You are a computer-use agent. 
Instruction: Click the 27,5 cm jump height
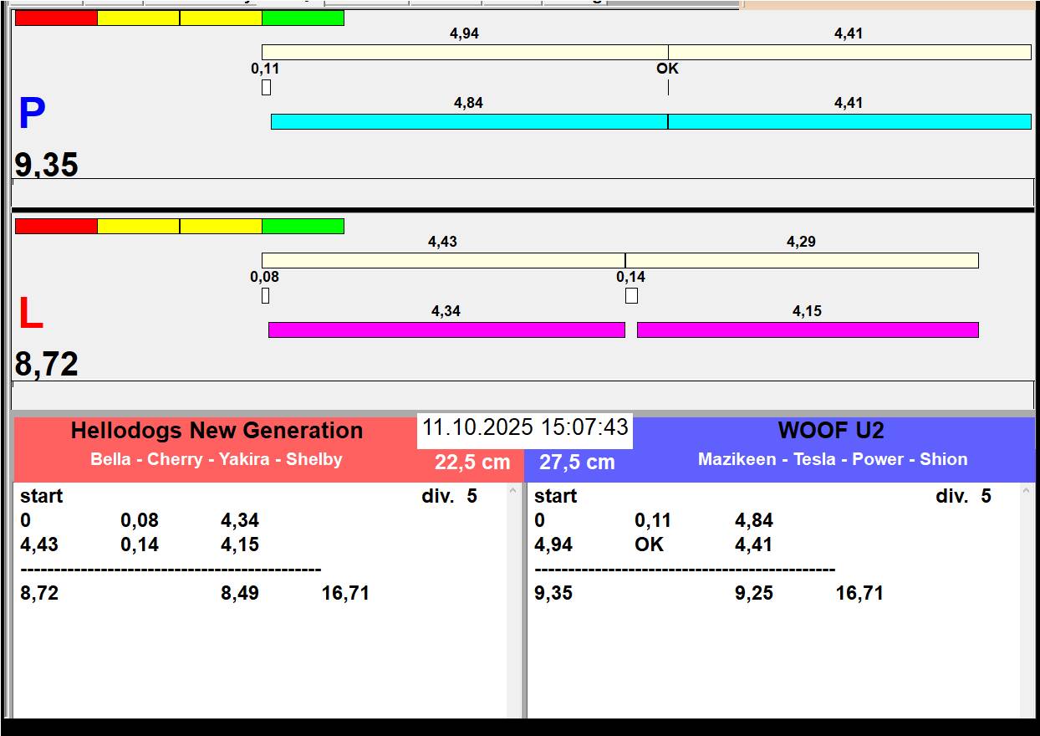click(577, 463)
